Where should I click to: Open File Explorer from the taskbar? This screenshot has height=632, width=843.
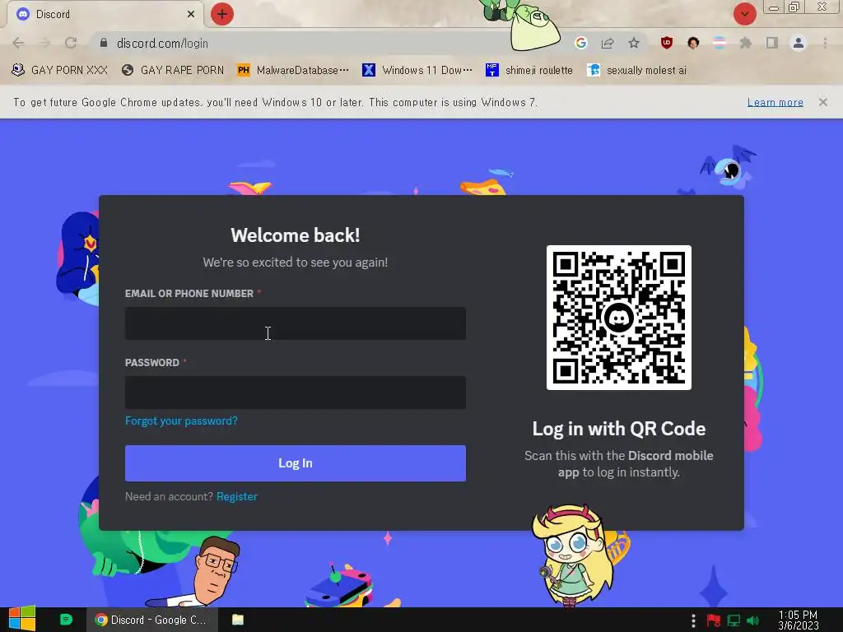click(238, 620)
